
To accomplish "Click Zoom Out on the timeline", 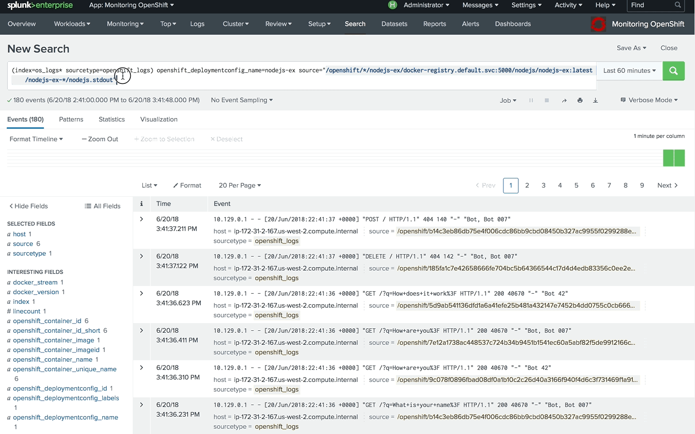I will point(100,139).
